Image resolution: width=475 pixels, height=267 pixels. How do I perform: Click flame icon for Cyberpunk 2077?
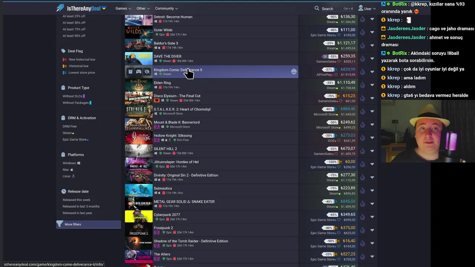point(362,217)
